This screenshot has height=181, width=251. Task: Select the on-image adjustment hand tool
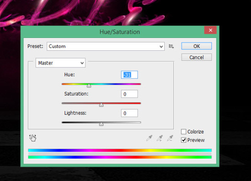click(33, 138)
